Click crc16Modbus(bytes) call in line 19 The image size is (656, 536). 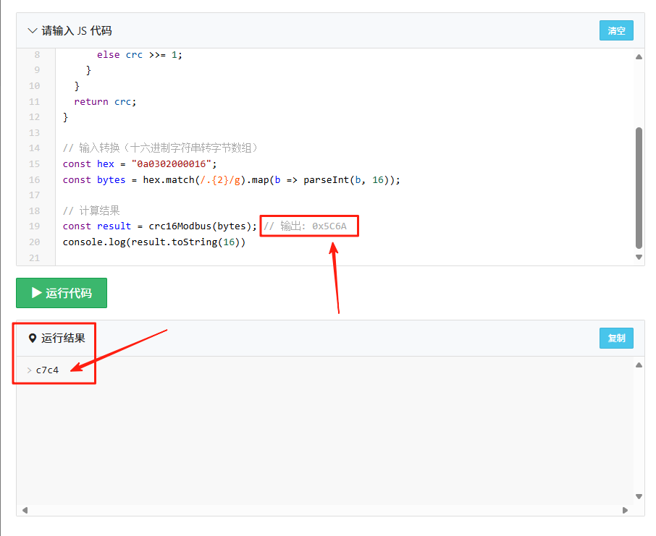point(201,226)
